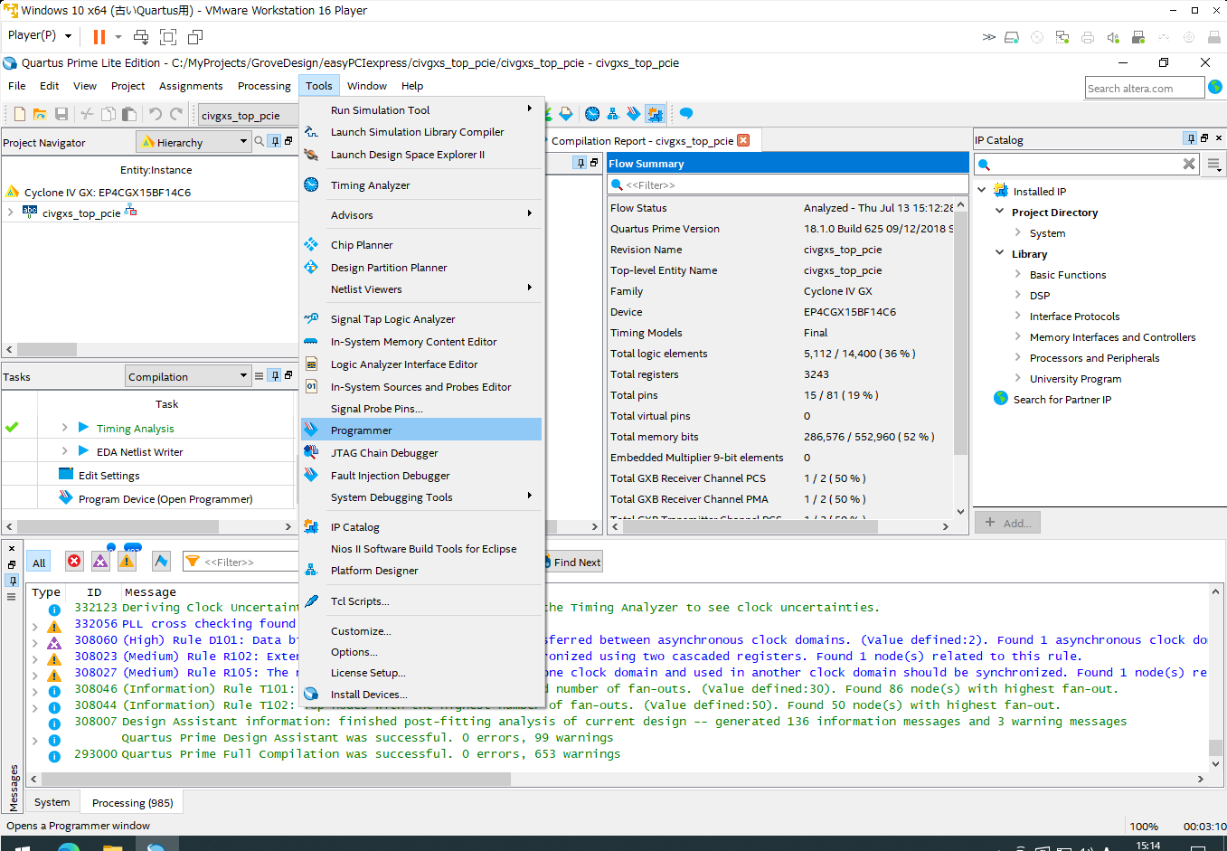This screenshot has height=851, width=1227.
Task: Click the Search altera.com input field
Action: coord(1145,88)
